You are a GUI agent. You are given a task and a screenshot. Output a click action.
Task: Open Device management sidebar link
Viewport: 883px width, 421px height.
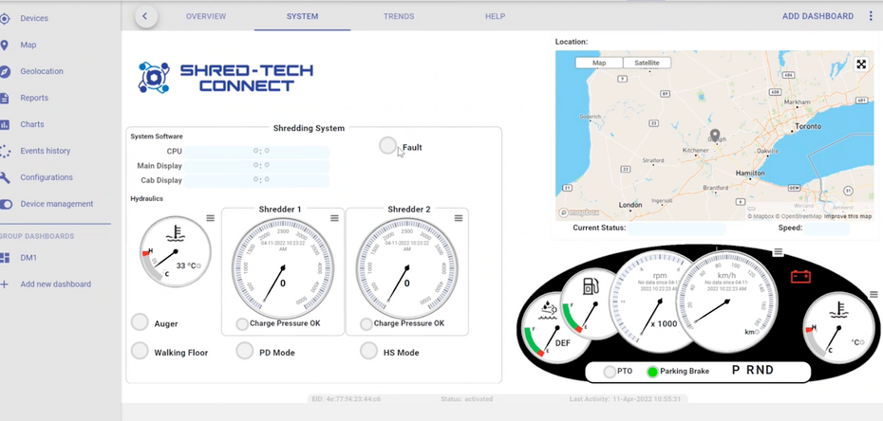57,204
